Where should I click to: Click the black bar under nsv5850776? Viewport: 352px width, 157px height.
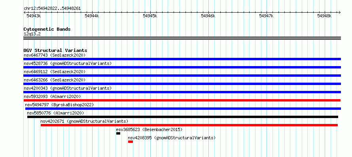183,117
